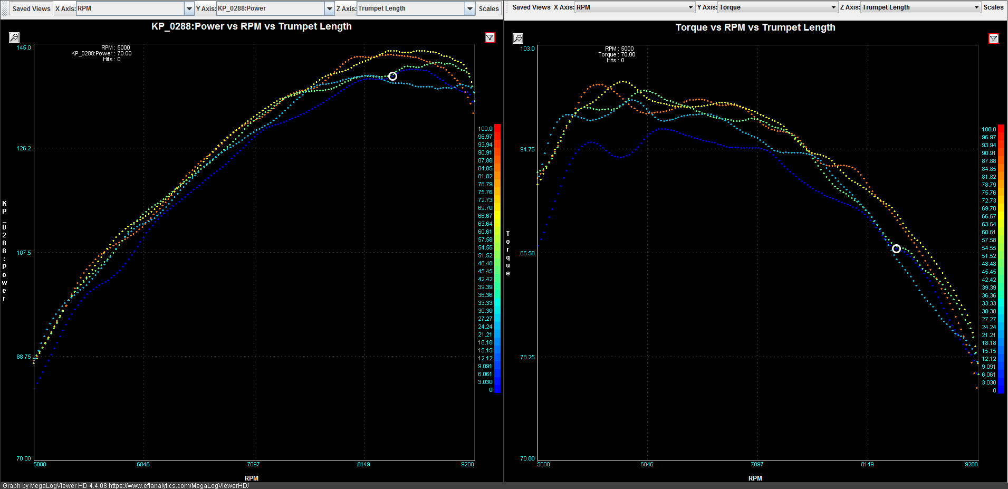Viewport: 1008px width, 489px height.
Task: Click Z Axis dropdown arrow in Power panel
Action: tap(469, 8)
